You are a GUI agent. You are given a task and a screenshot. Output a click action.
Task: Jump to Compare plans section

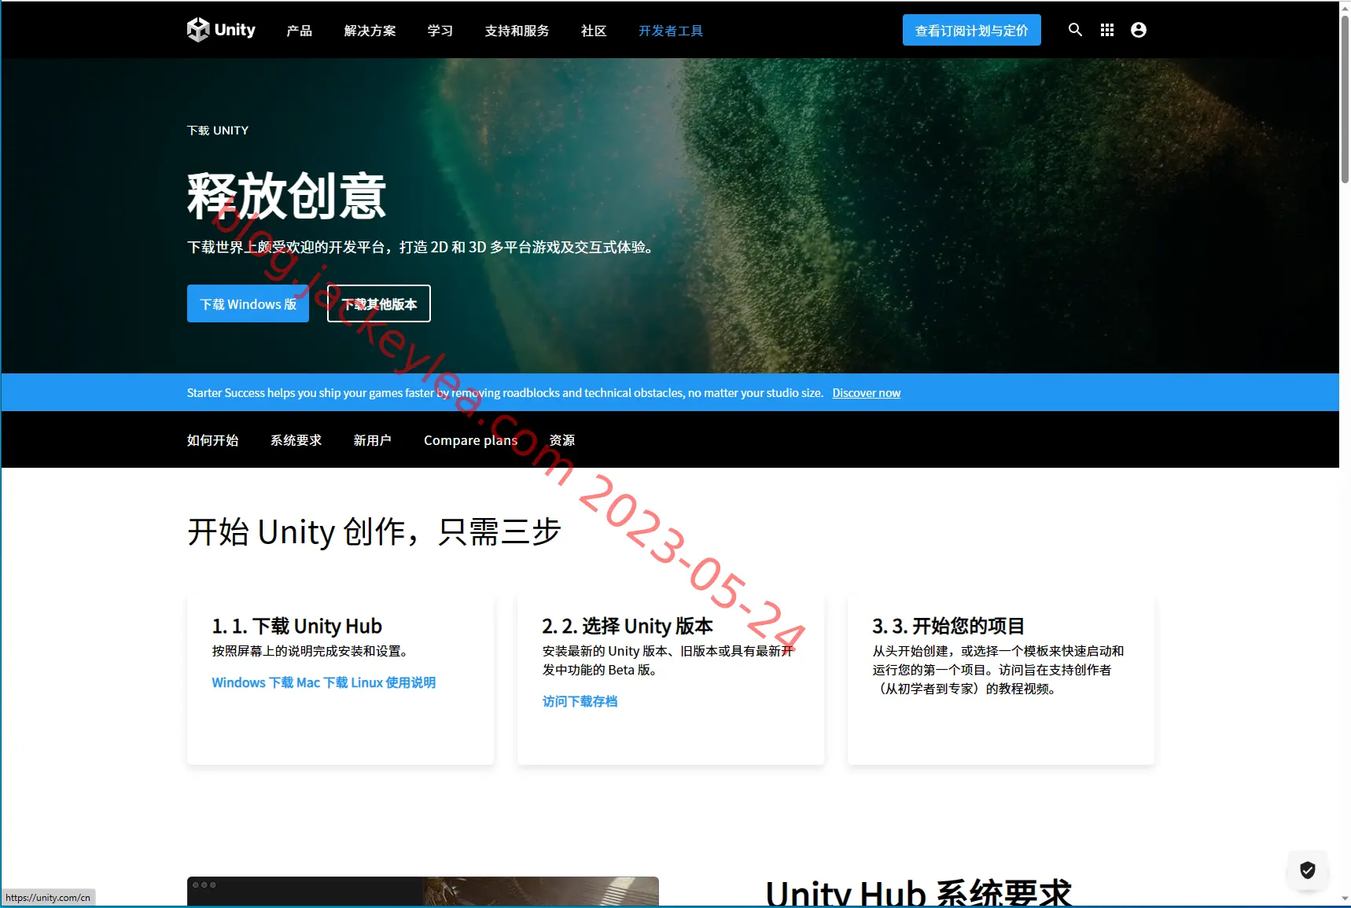pyautogui.click(x=470, y=440)
